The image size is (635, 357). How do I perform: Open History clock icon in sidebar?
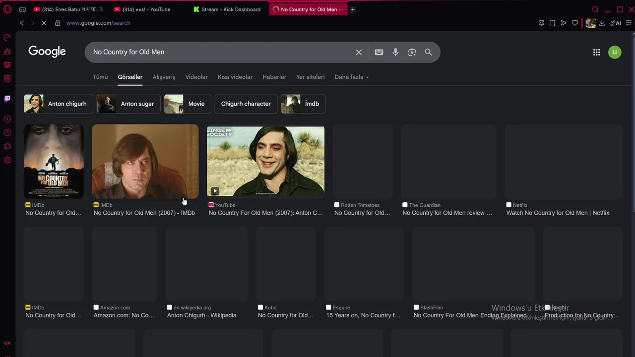coord(7,132)
